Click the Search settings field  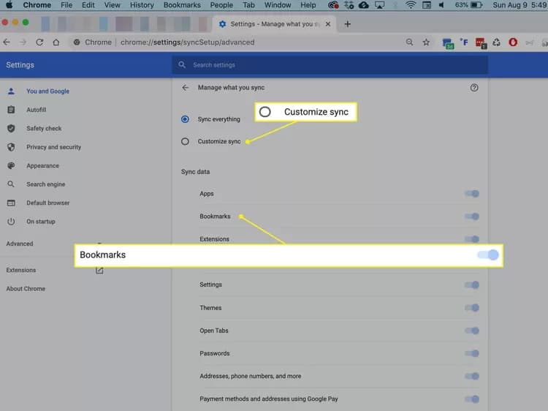(330, 64)
